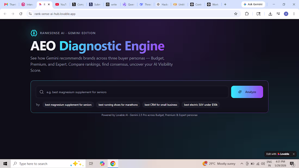The image size is (299, 168).
Task: Open Copilot from the taskbar
Action: [x=102, y=164]
